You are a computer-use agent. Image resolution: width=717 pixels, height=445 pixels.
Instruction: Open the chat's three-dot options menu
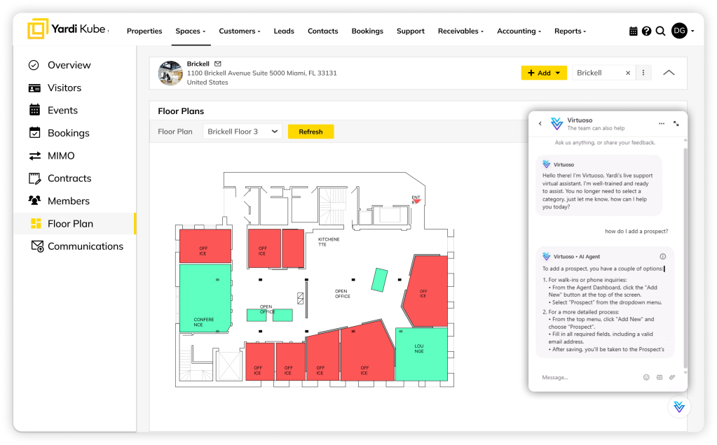(x=661, y=123)
